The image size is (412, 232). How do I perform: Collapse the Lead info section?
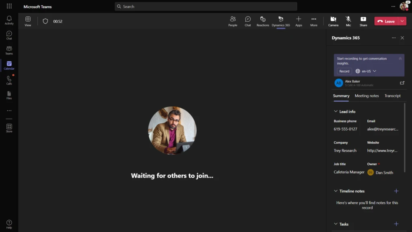click(336, 111)
